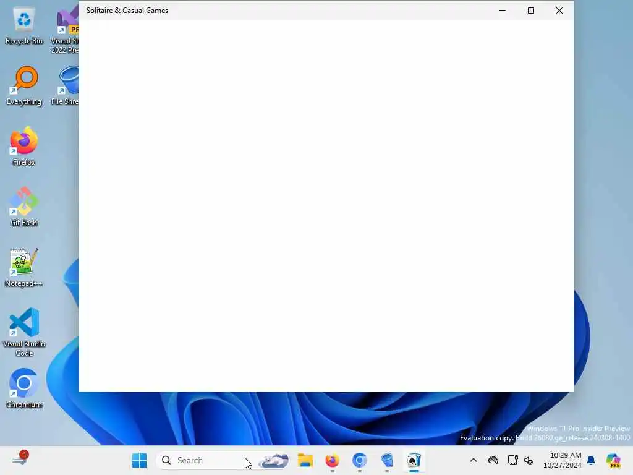Click the Solitaire & Casual Games title text

(x=127, y=11)
